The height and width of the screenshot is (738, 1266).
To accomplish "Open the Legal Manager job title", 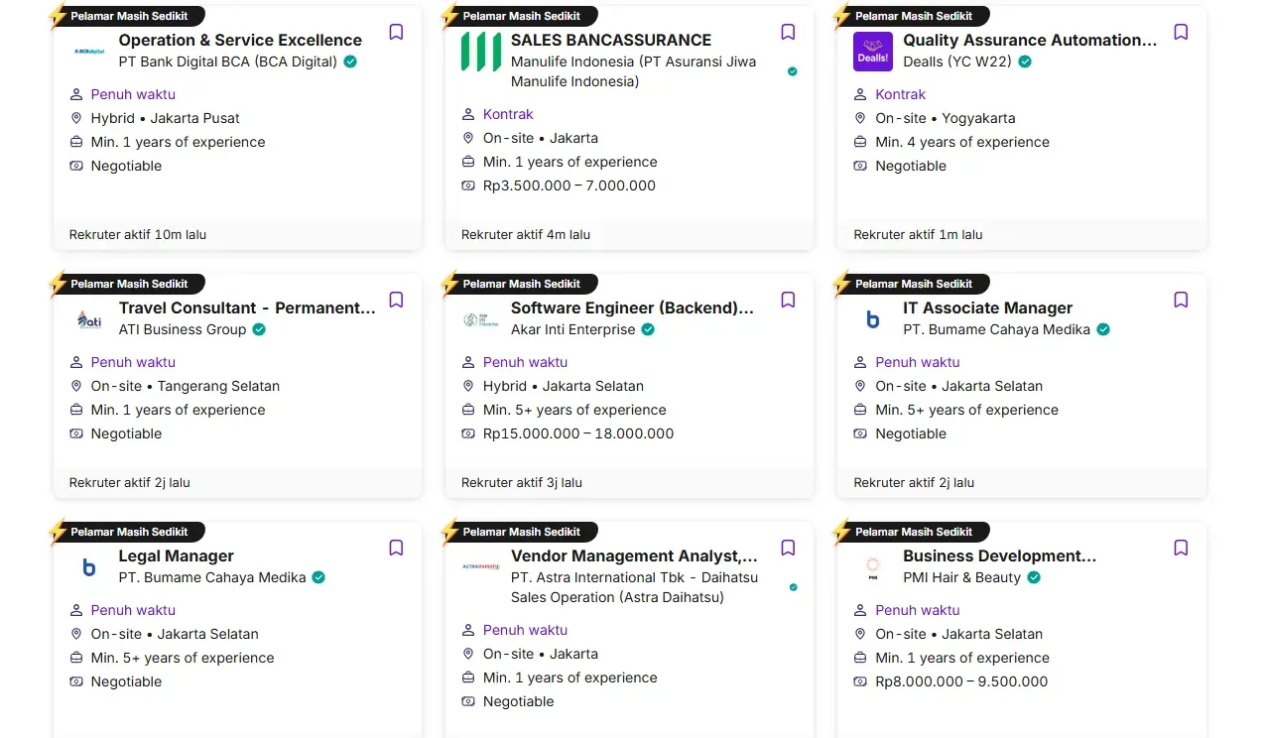I will click(177, 555).
